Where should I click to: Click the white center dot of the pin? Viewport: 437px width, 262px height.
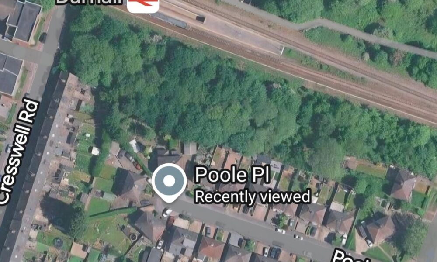169,181
